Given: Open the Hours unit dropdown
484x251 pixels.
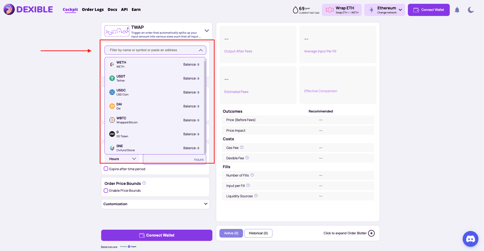Looking at the screenshot, I should coord(122,159).
